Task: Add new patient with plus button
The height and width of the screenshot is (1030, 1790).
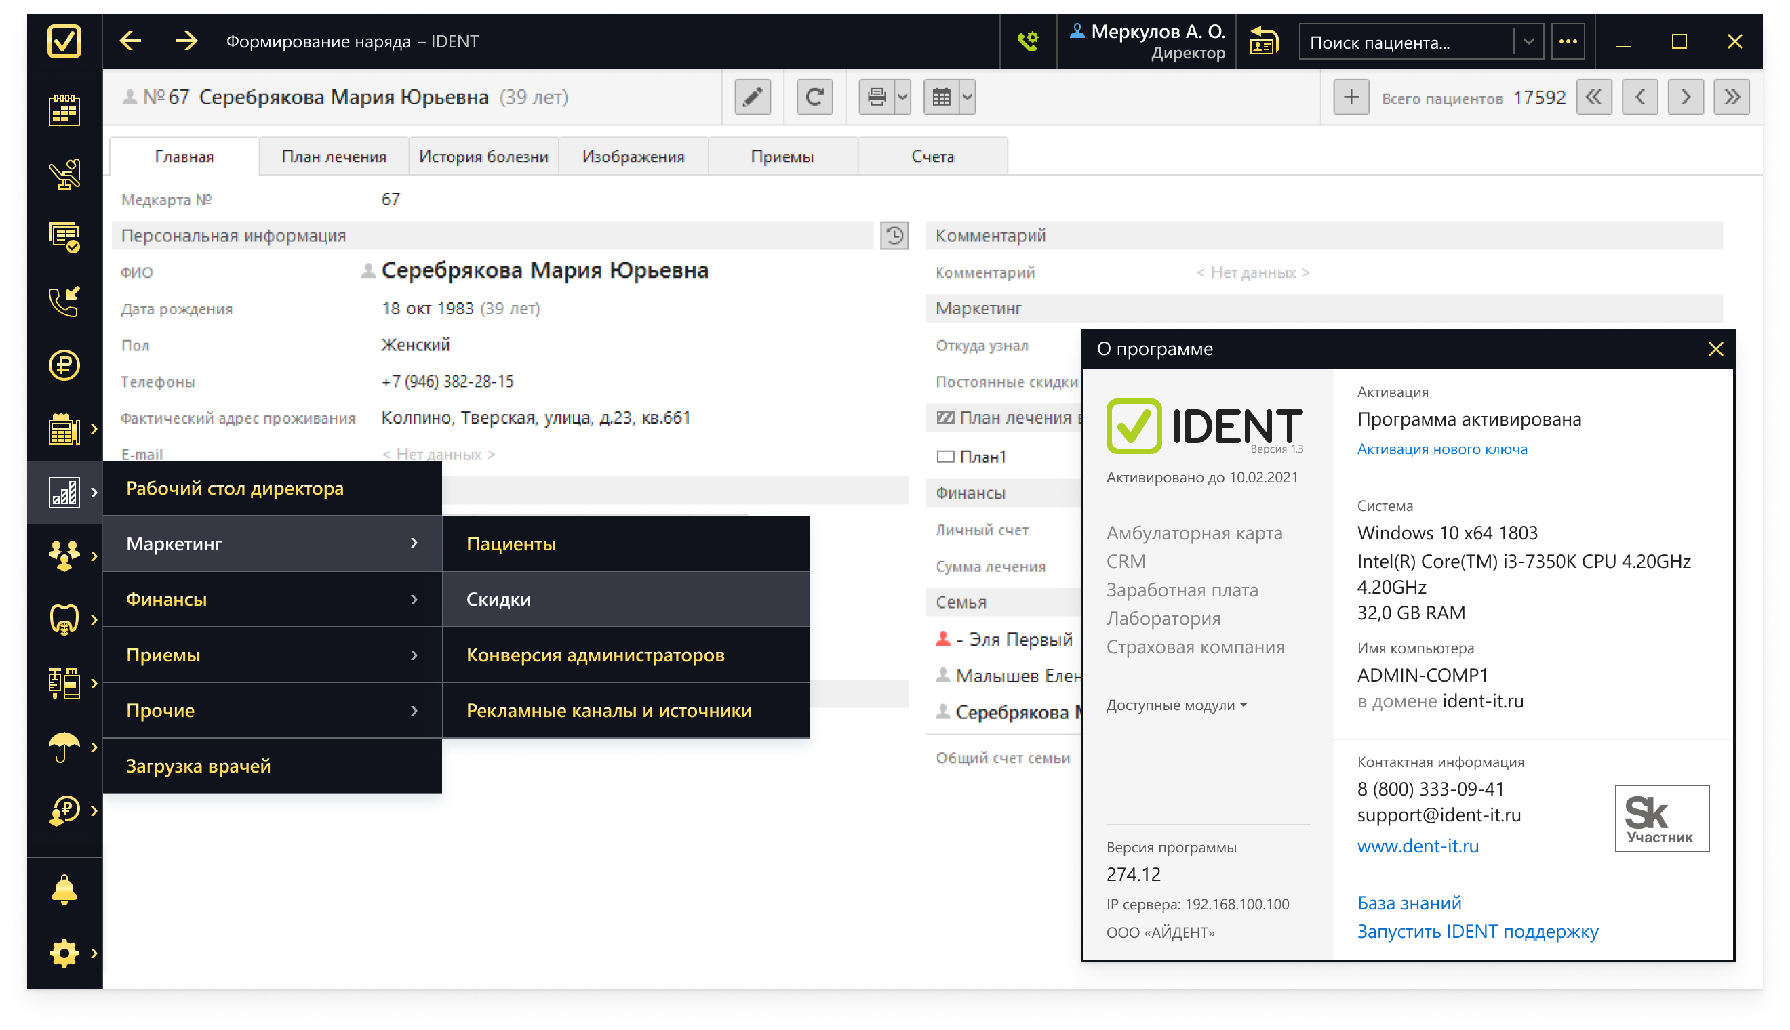Action: pos(1351,97)
